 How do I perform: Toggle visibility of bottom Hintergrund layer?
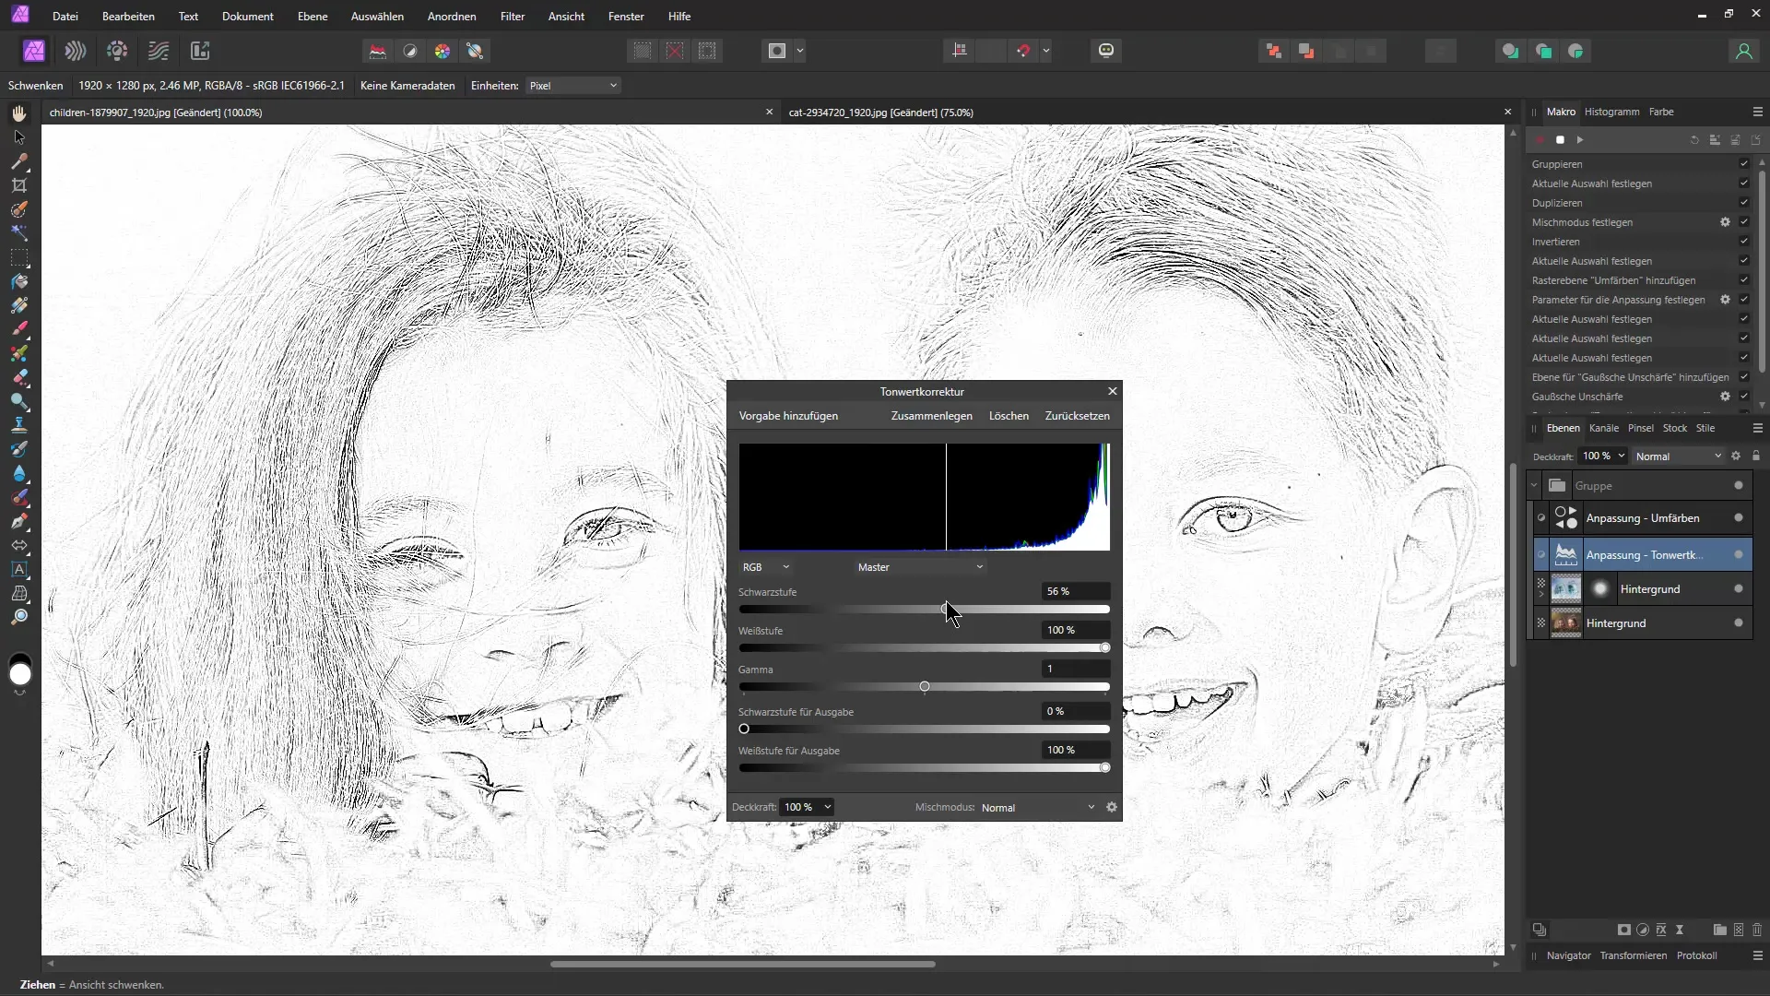click(x=1739, y=623)
